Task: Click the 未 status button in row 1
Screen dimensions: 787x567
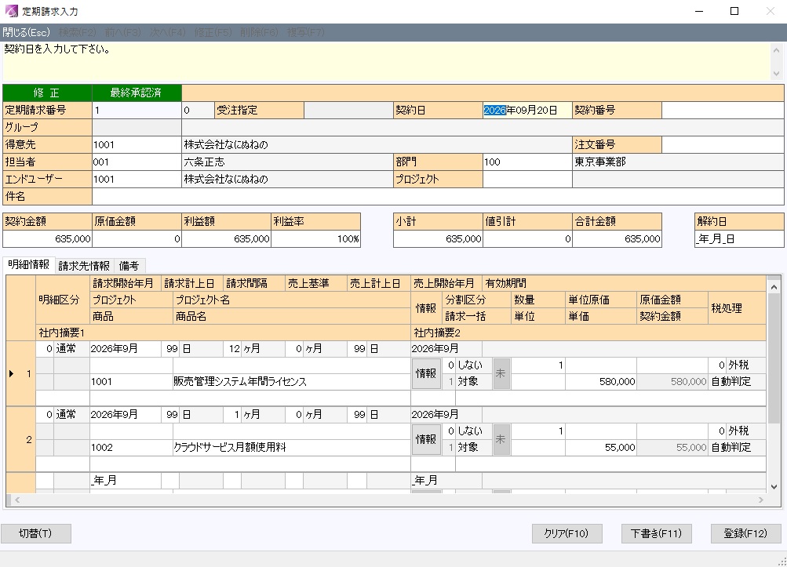Action: click(501, 373)
